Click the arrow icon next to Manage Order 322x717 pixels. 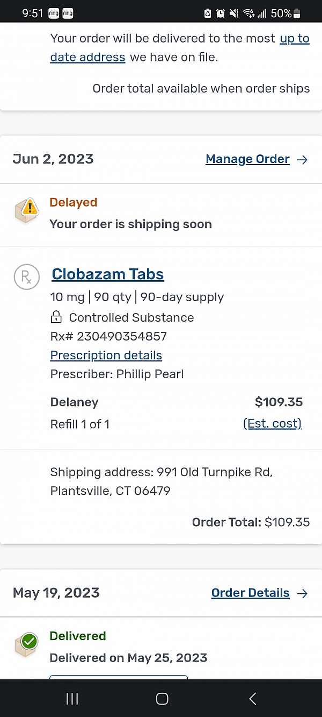[x=302, y=159]
